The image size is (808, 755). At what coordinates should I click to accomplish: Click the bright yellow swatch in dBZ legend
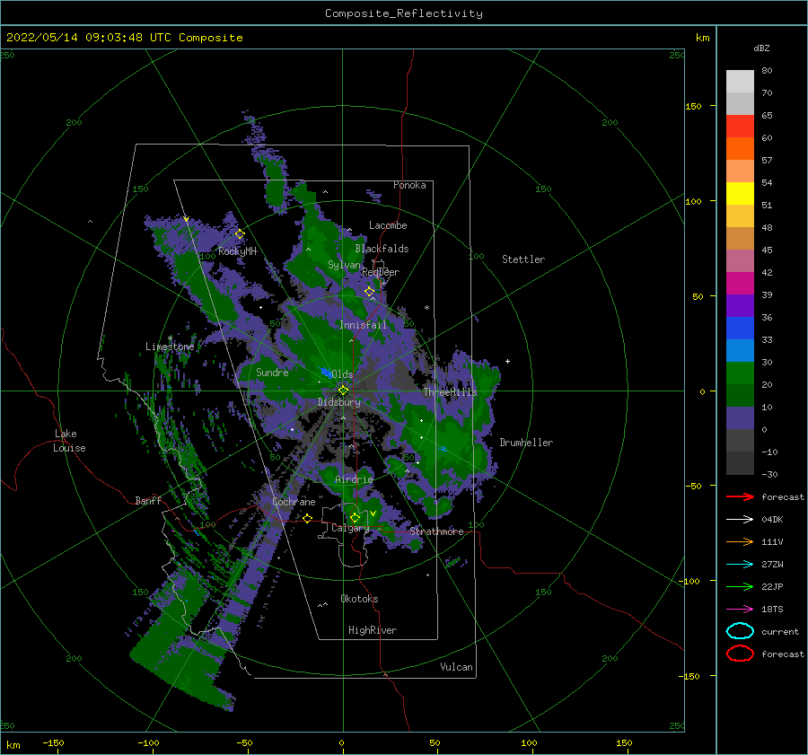click(x=740, y=193)
